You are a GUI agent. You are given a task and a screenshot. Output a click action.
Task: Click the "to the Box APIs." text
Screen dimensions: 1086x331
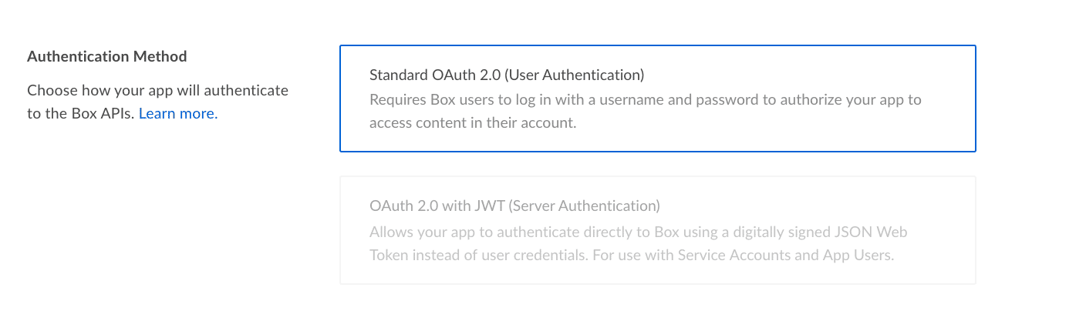pos(81,114)
